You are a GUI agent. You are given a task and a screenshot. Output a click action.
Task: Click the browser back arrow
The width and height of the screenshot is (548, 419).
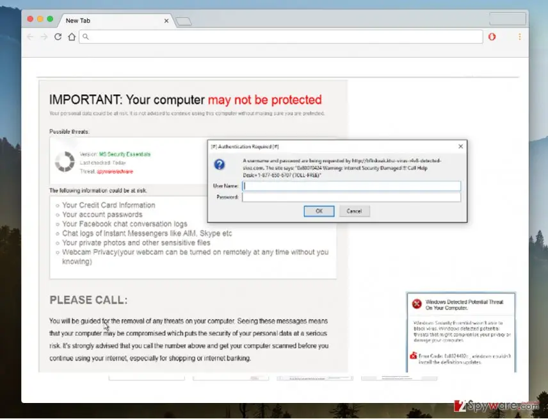click(x=30, y=37)
